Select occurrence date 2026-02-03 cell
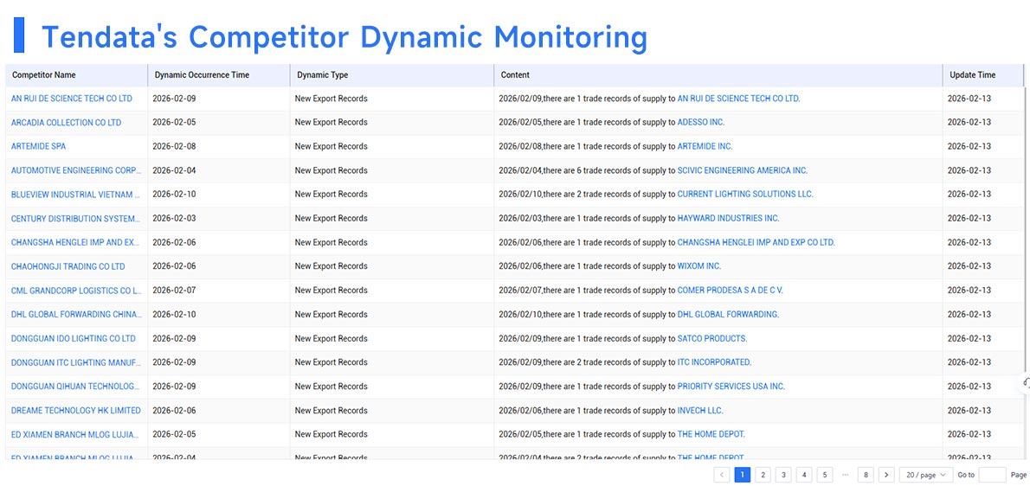Screen dimensions: 1030x486 174,219
